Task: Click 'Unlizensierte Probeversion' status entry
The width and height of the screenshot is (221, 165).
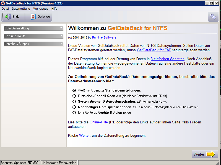Action: (x=59, y=163)
